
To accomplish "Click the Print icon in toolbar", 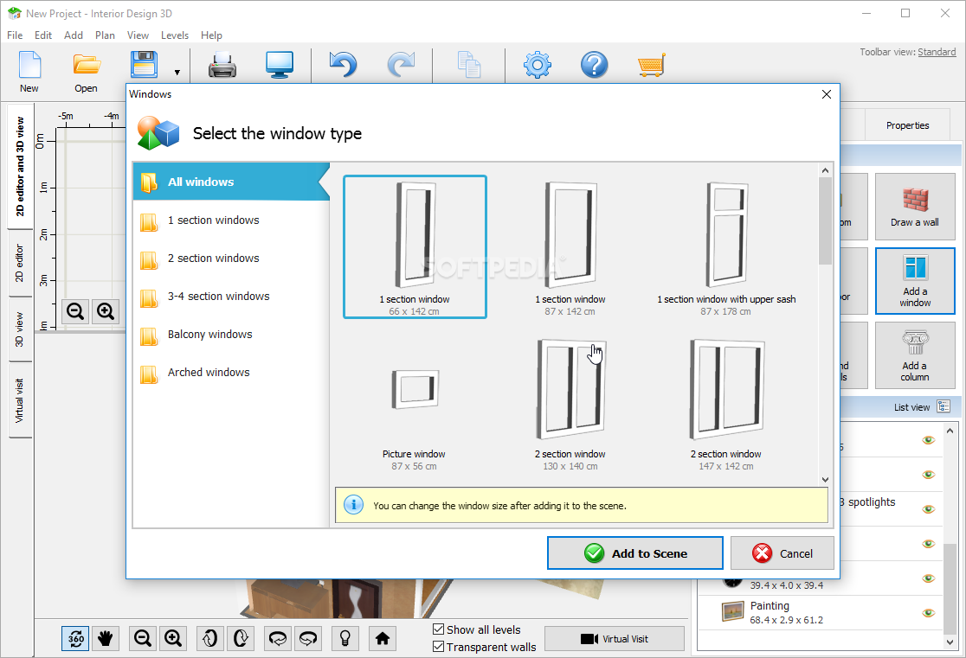I will tap(222, 65).
